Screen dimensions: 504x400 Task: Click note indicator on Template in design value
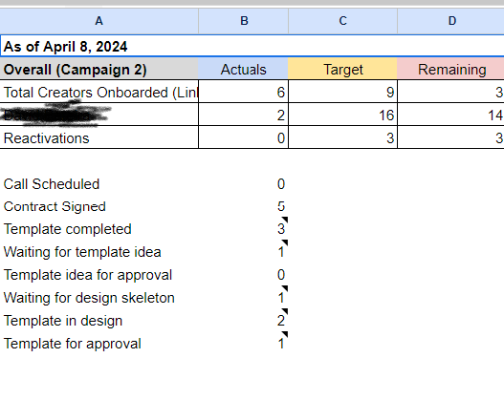coord(285,311)
